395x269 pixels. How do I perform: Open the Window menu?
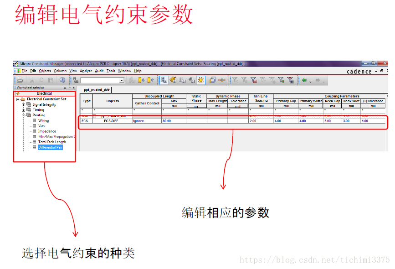tap(124, 71)
